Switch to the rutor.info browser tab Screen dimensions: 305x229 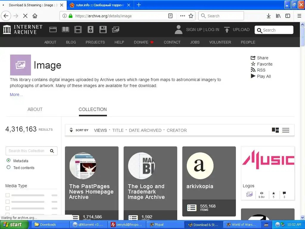point(100,5)
